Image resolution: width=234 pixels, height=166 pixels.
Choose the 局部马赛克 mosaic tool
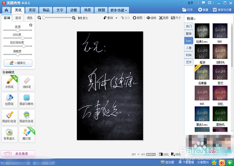(x=27, y=100)
